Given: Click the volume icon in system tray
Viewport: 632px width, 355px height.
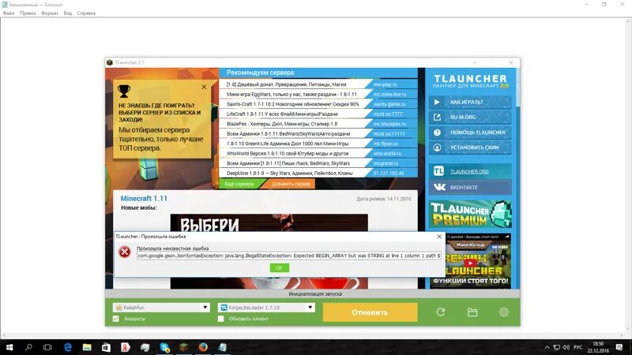Looking at the screenshot, I should point(566,347).
